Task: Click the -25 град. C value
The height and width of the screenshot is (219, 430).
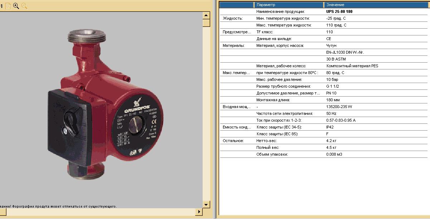Action: tap(336, 18)
